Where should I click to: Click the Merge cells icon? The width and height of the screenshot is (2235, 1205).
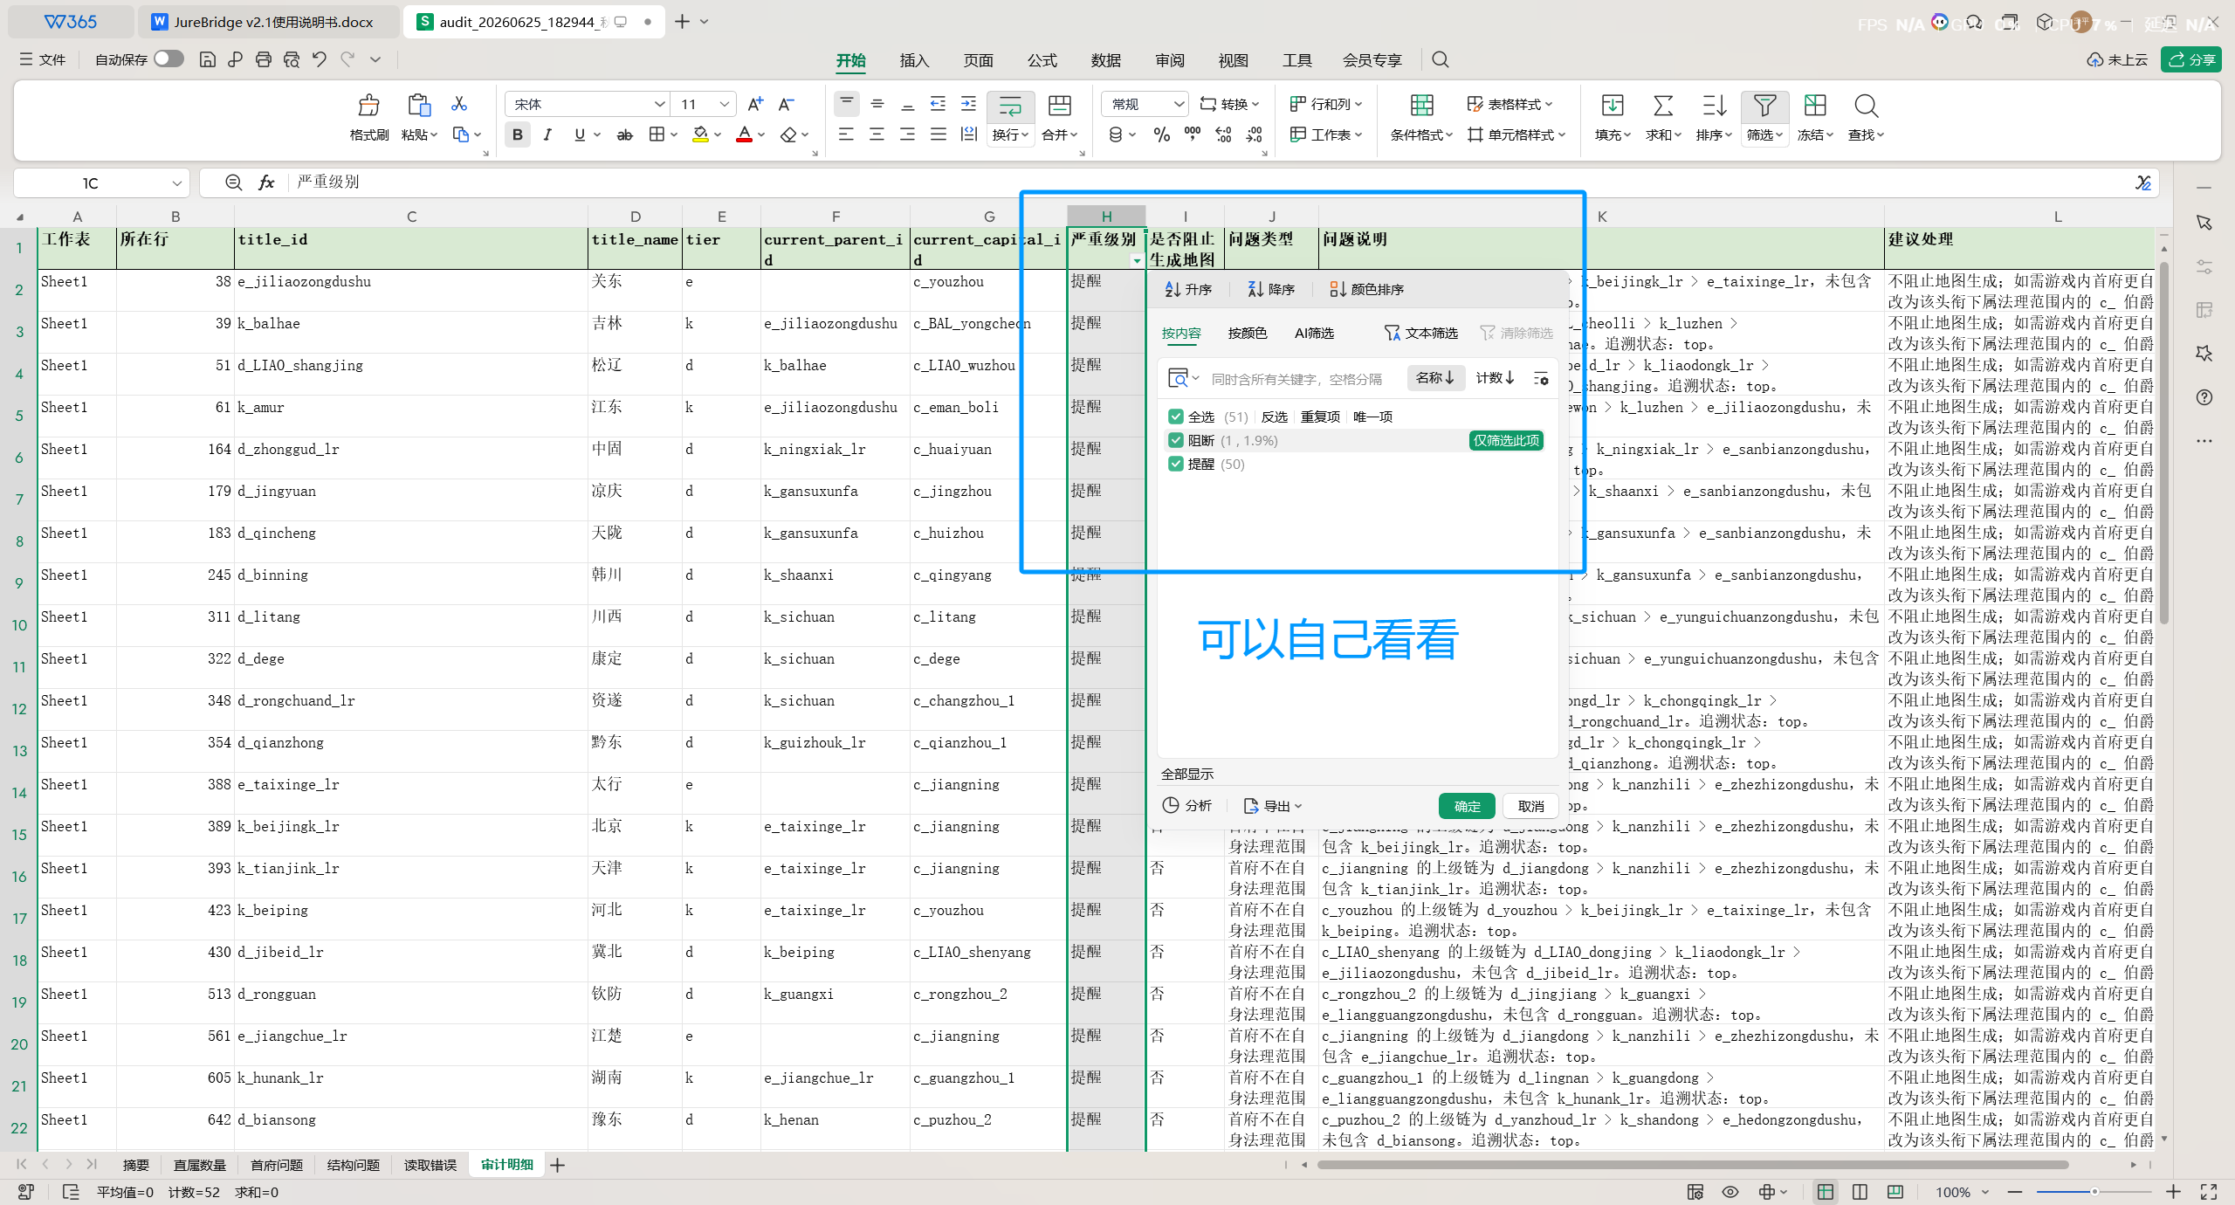tap(1060, 106)
